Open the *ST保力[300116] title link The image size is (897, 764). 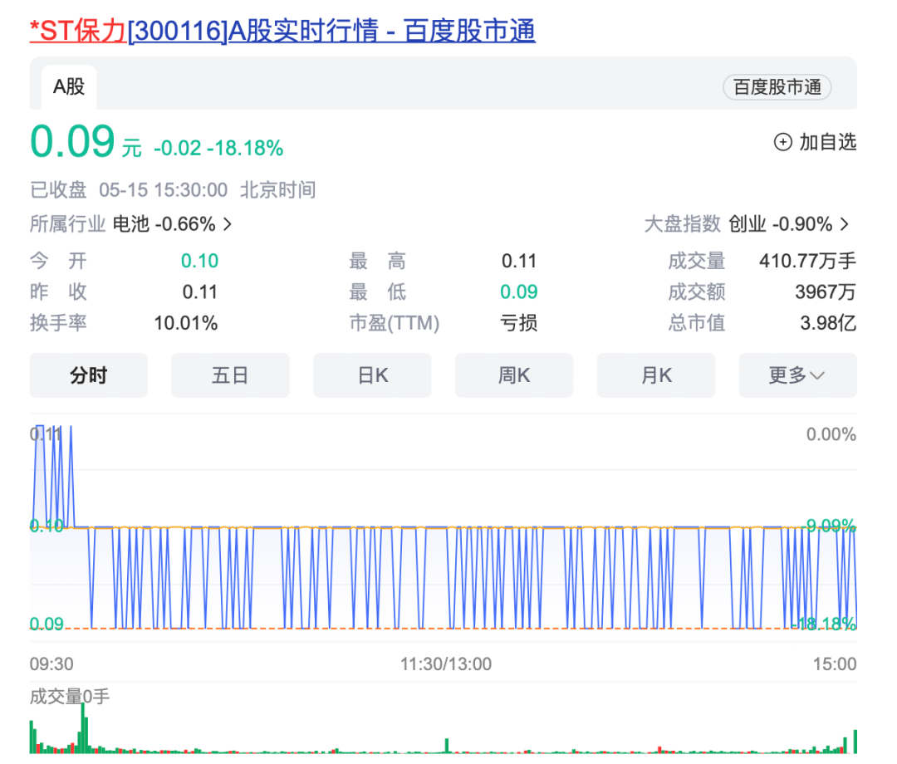pos(282,31)
